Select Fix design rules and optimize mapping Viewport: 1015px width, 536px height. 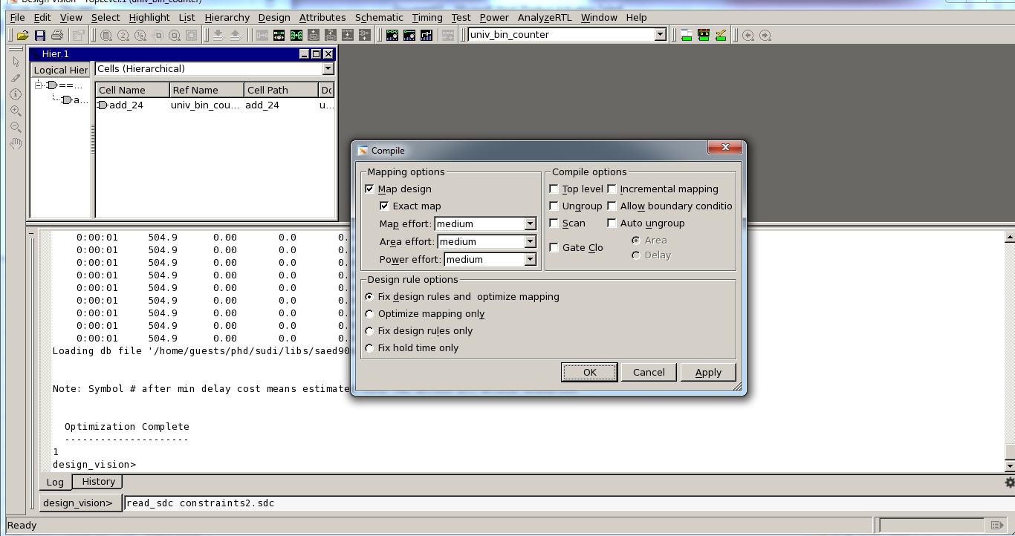pyautogui.click(x=369, y=296)
